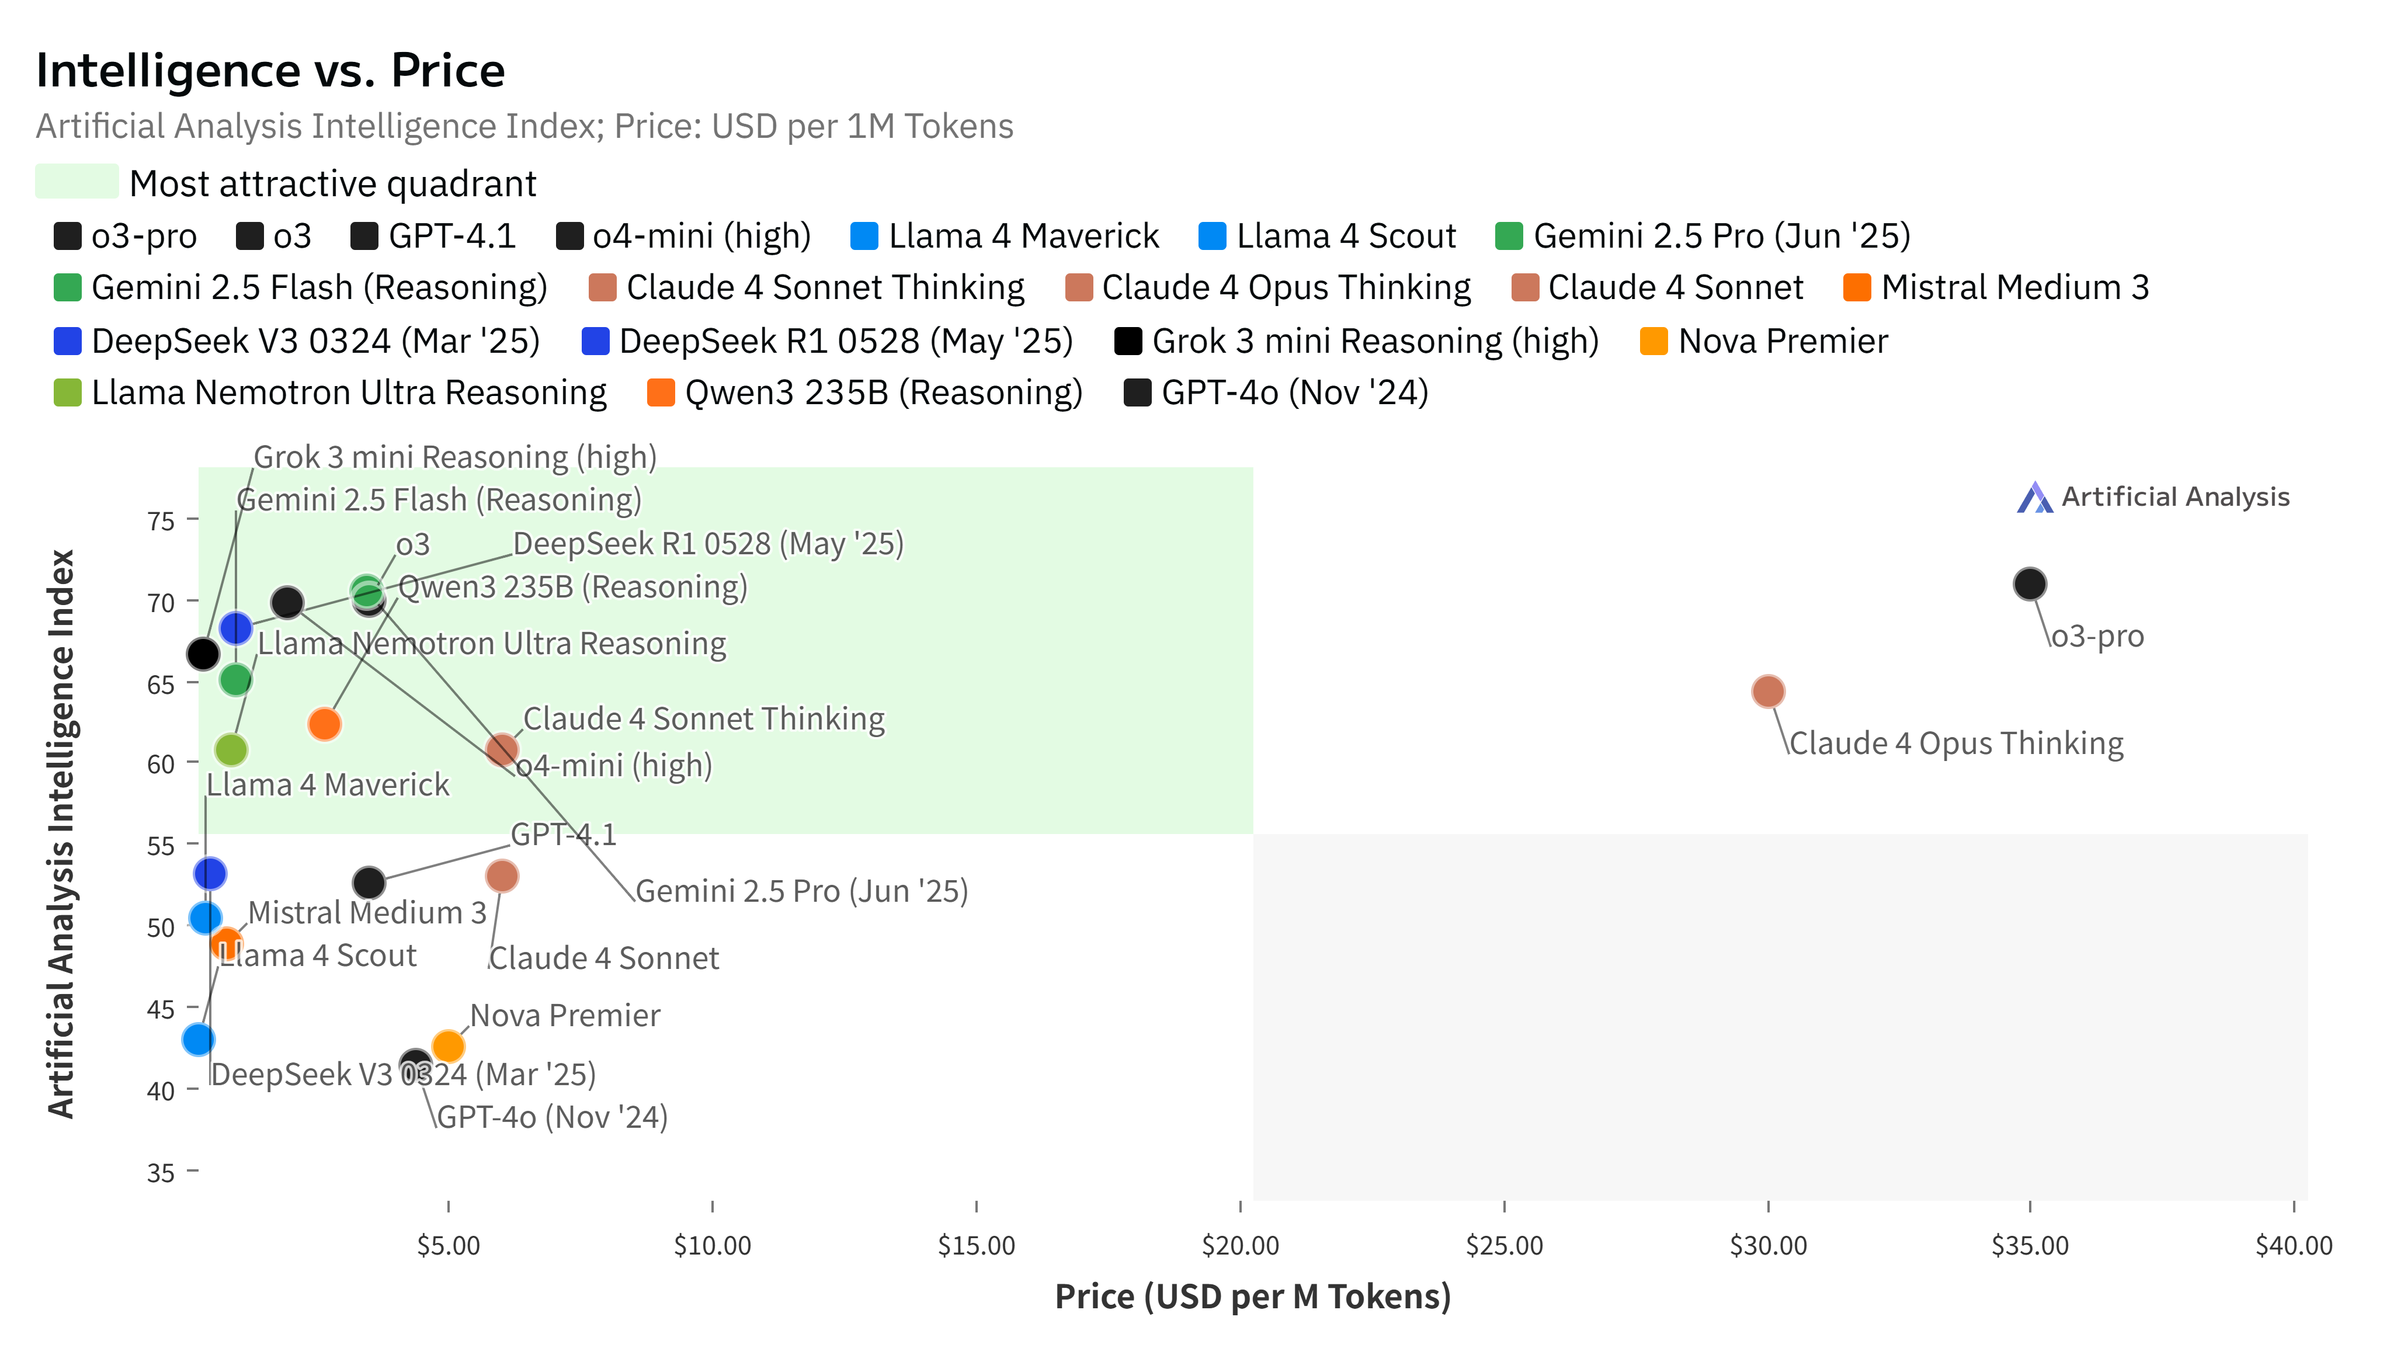Screen dimensions: 2390x1355
Task: Click the Mistral Medium 3 legend color square
Action: 1857,287
